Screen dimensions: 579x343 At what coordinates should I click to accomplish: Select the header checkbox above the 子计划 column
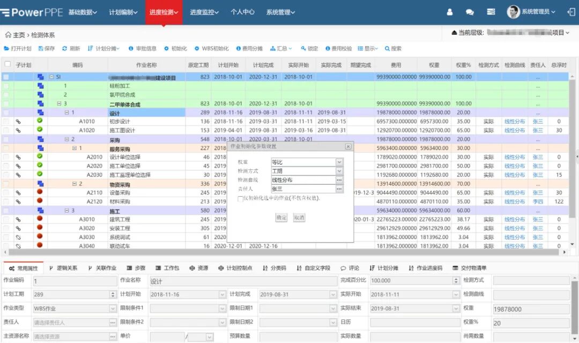tap(8, 64)
